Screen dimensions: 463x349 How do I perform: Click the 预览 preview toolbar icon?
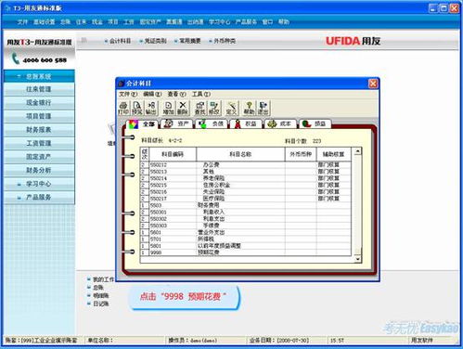click(136, 108)
